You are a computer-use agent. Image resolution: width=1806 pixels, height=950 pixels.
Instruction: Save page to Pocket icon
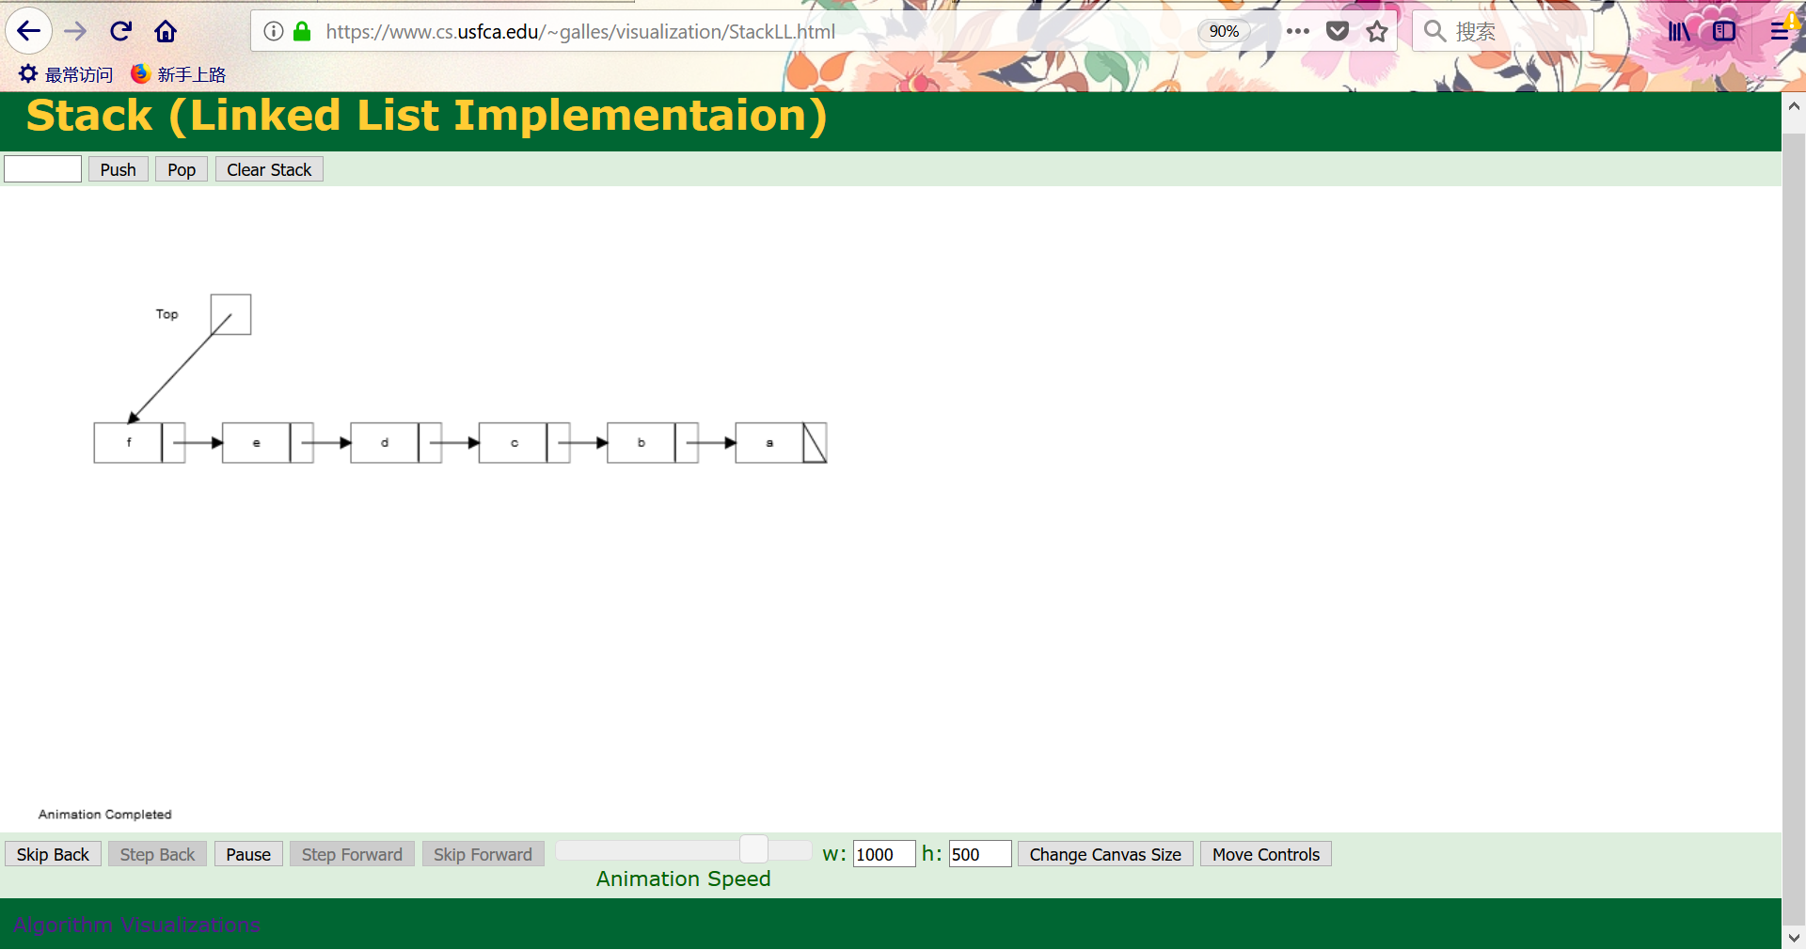point(1337,31)
